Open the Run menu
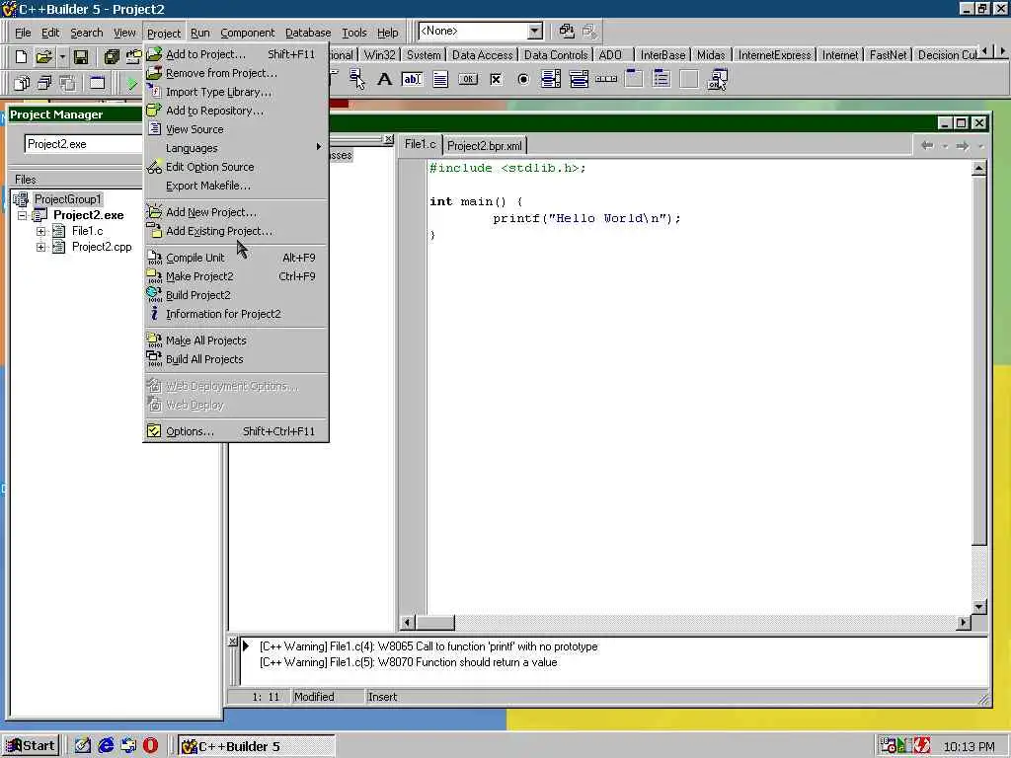 point(199,33)
